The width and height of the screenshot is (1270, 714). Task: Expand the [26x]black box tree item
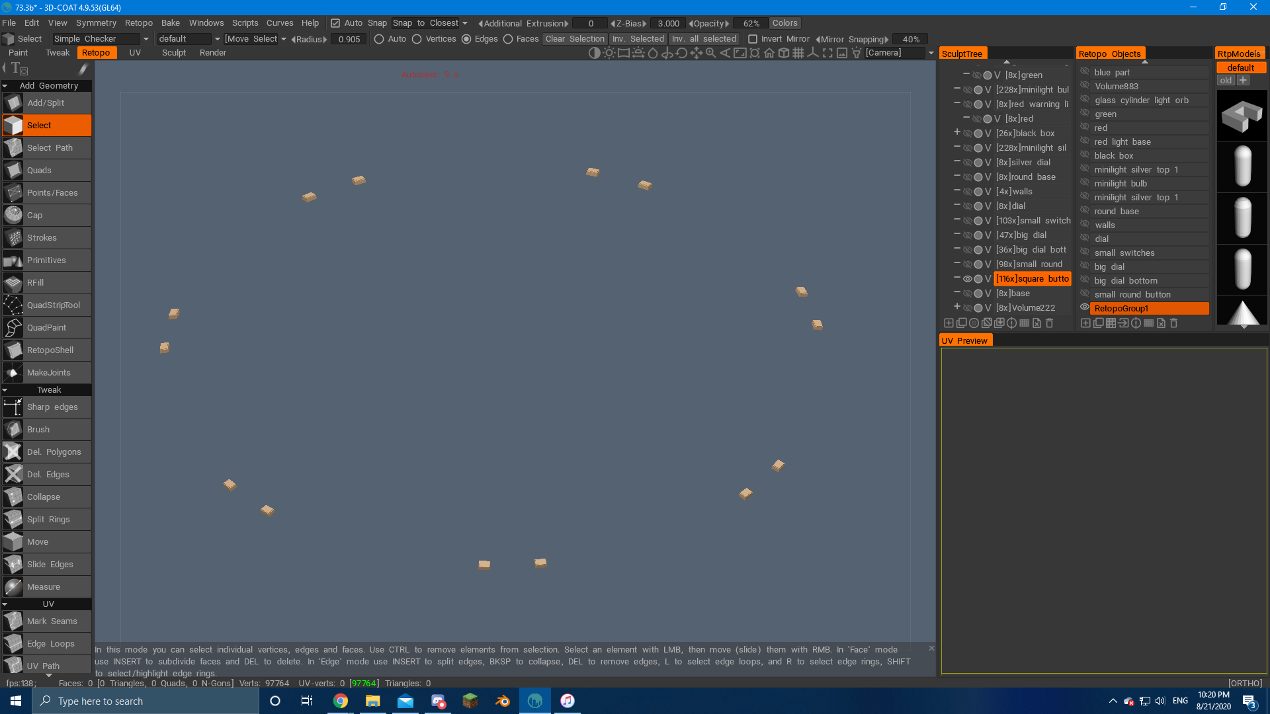(956, 133)
